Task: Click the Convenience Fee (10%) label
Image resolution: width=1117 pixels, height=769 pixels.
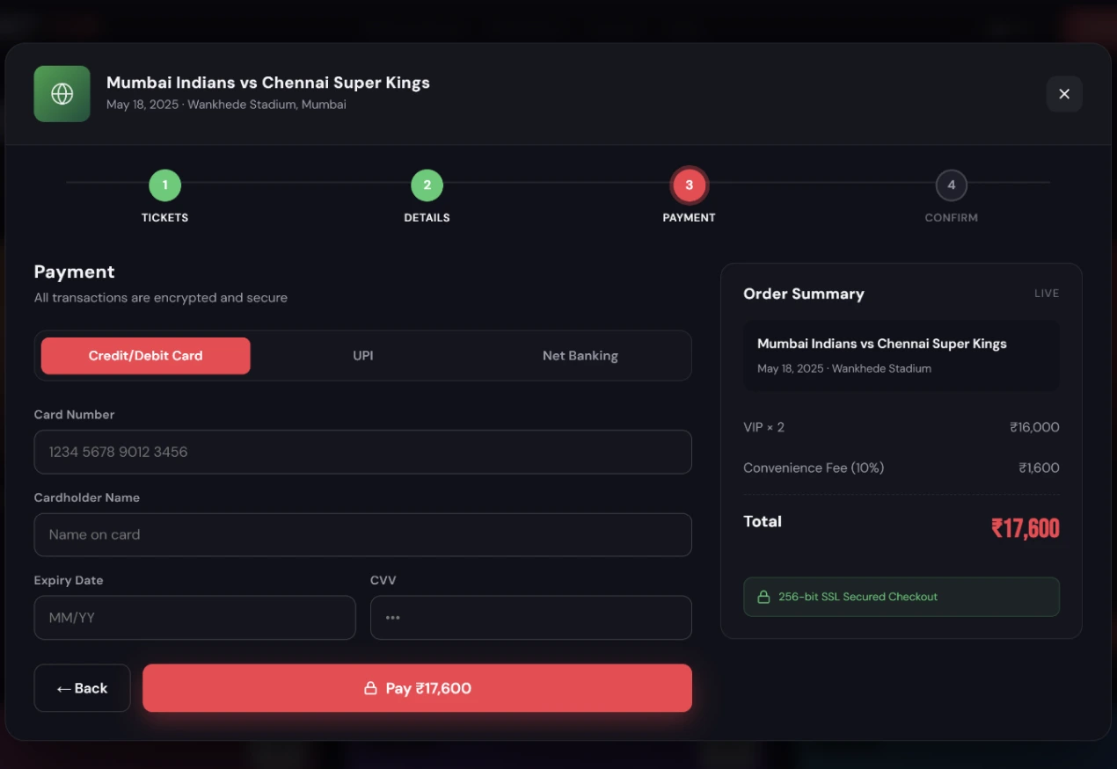Action: [814, 468]
